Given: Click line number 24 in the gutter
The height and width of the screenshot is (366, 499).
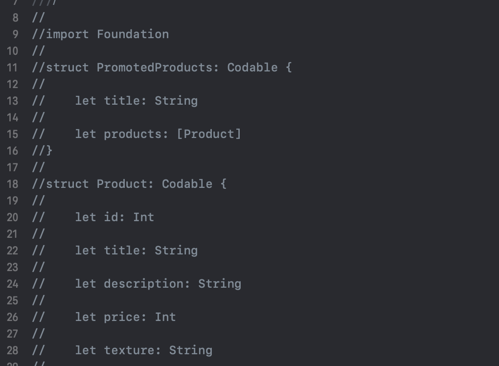Looking at the screenshot, I should pyautogui.click(x=13, y=284).
